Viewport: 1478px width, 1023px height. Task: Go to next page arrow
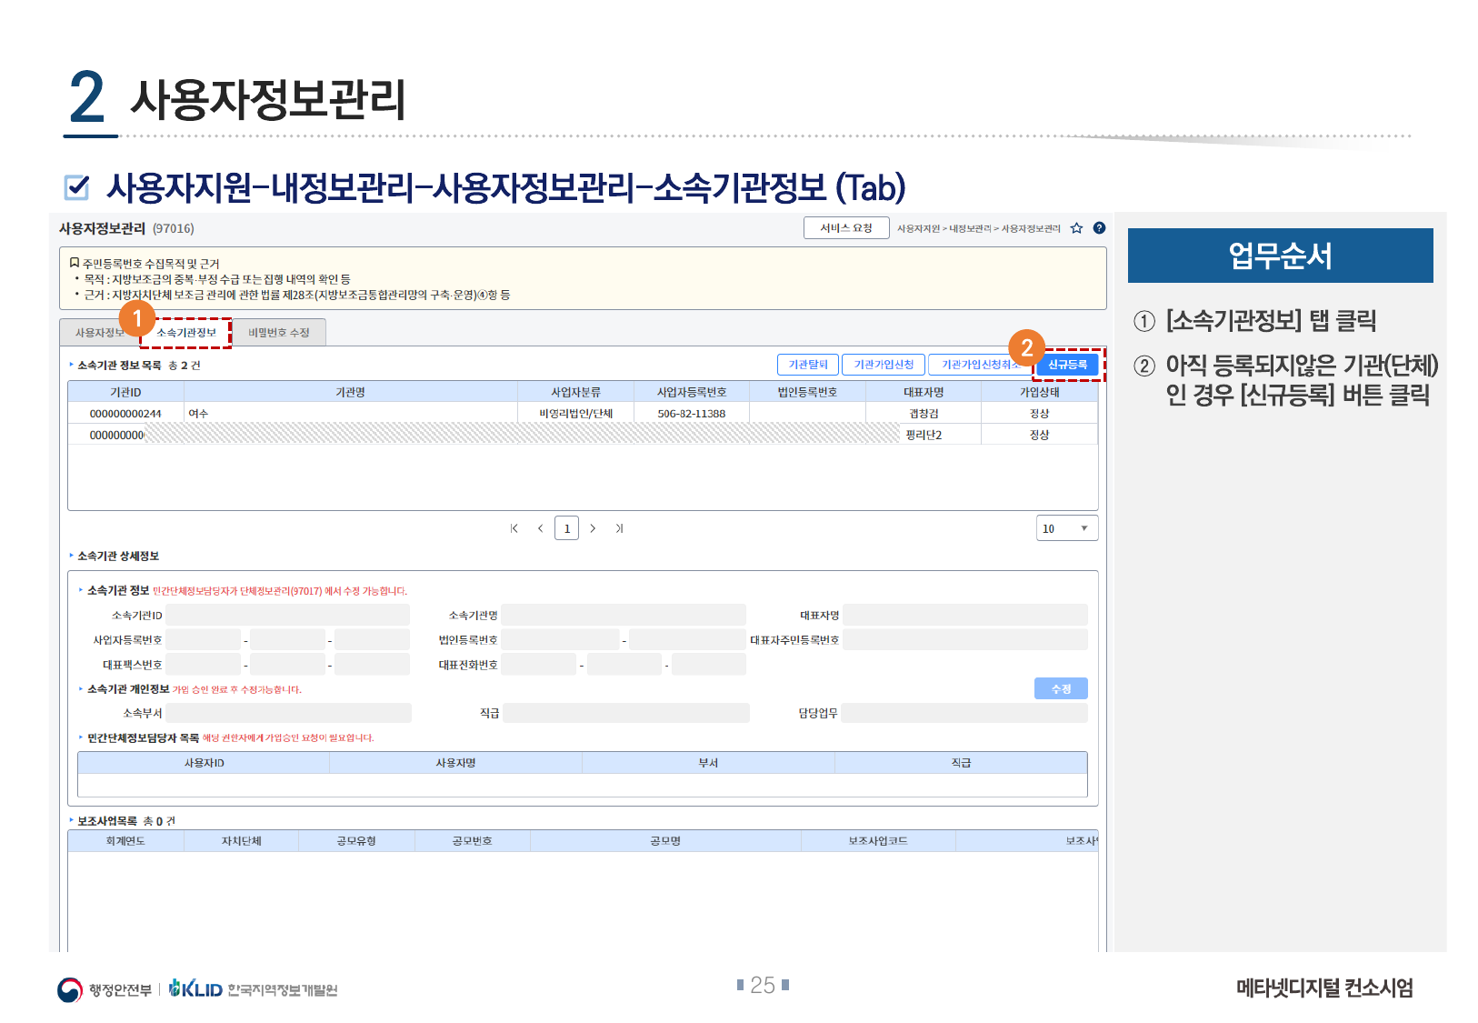[593, 528]
